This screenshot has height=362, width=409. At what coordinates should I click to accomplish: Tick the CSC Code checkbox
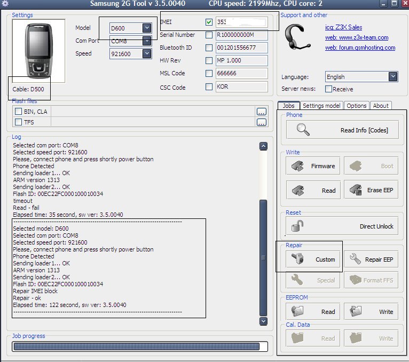209,86
